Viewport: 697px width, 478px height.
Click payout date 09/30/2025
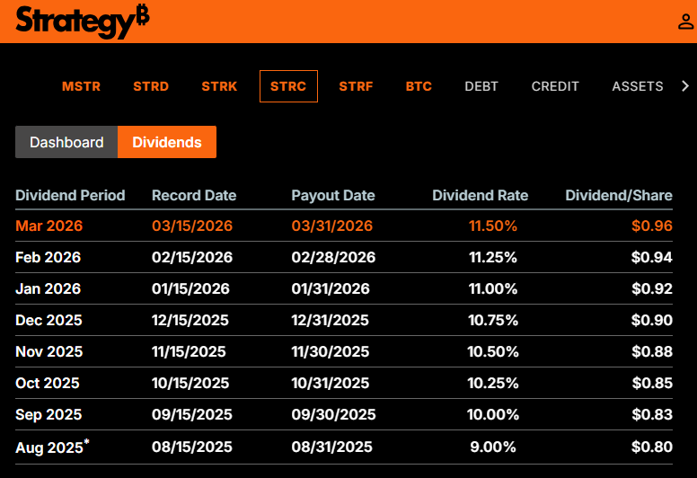pos(333,414)
